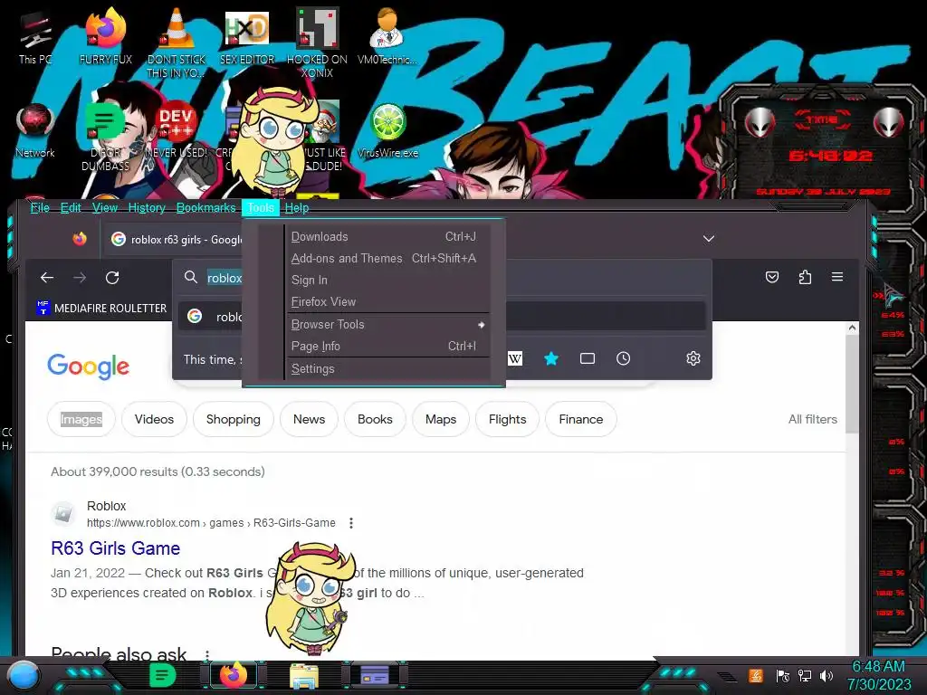The width and height of the screenshot is (927, 695).
Task: Search Bookmarks with the star icon
Action: [x=551, y=358]
